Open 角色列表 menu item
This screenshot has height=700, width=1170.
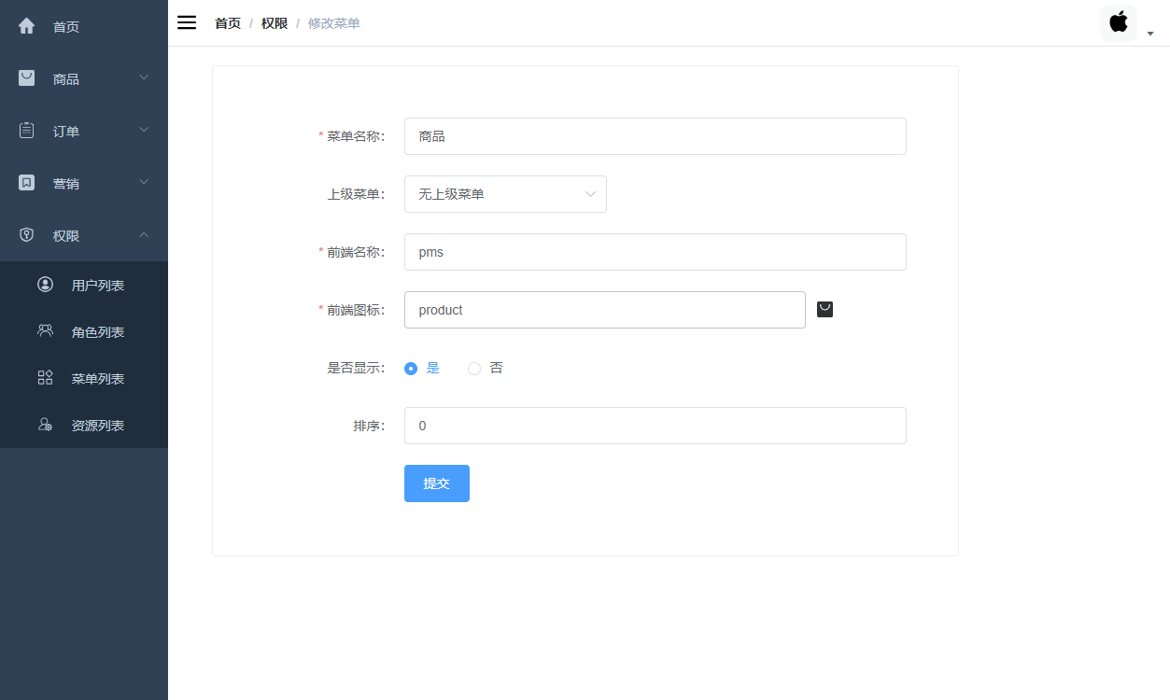pyautogui.click(x=84, y=331)
